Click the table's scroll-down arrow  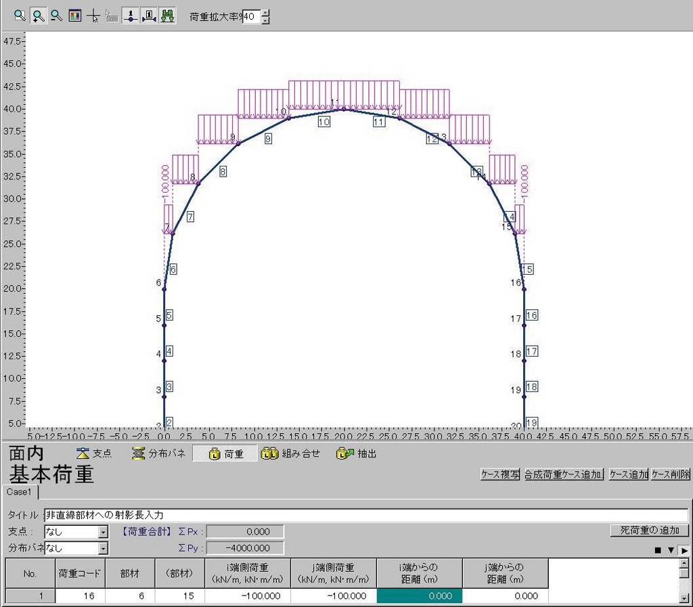(x=684, y=598)
